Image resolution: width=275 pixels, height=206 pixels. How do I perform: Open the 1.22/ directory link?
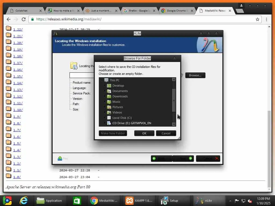pos(18,30)
